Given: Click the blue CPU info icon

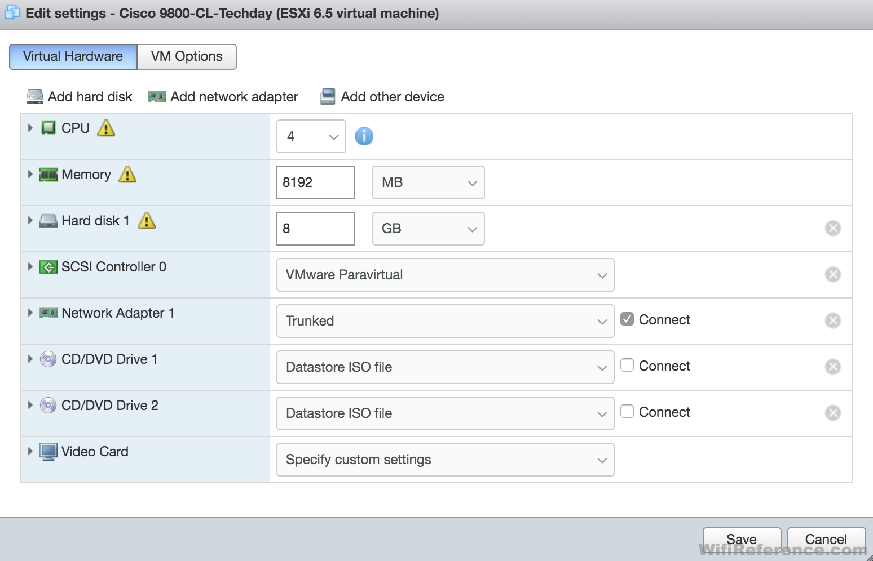Looking at the screenshot, I should click(x=364, y=136).
